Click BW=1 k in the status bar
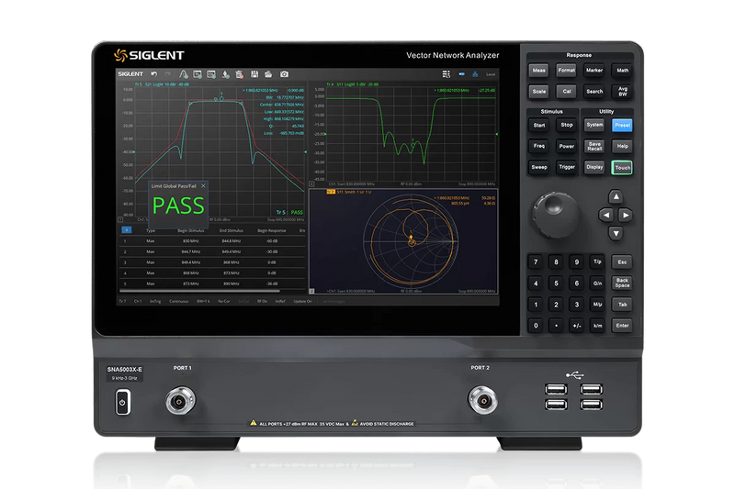Screen dimensions: 735x489 pyautogui.click(x=203, y=301)
